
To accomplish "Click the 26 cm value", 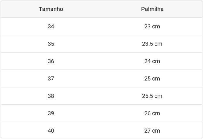I will (x=152, y=113).
